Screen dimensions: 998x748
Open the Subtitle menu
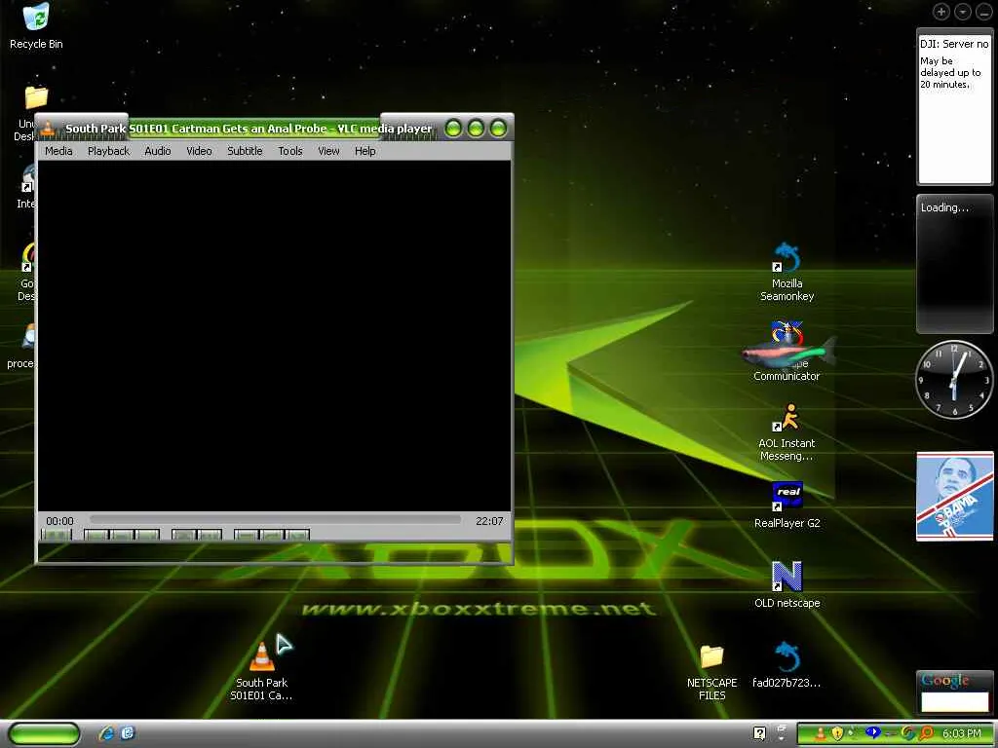245,151
